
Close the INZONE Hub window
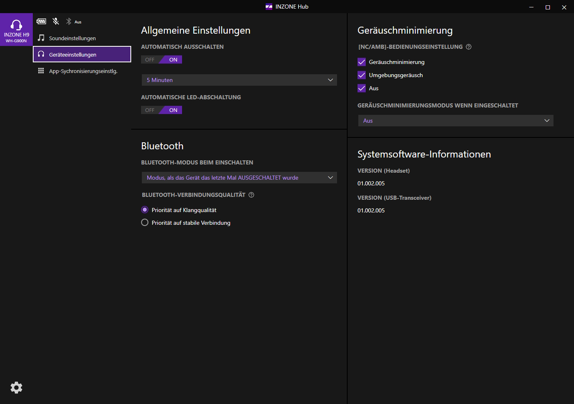pyautogui.click(x=564, y=7)
